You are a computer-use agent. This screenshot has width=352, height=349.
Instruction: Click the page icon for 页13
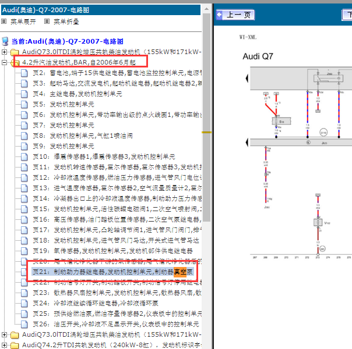click(x=24, y=188)
